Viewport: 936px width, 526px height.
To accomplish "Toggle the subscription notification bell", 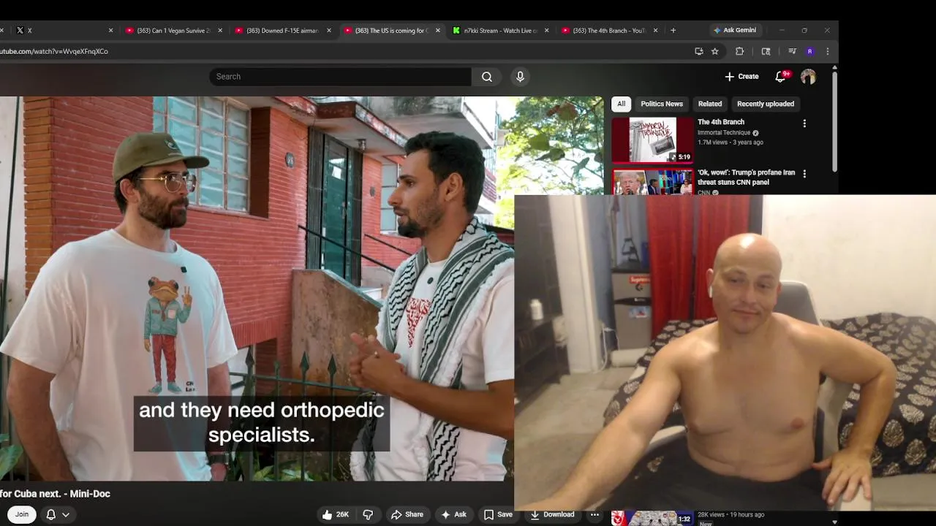I will point(50,514).
